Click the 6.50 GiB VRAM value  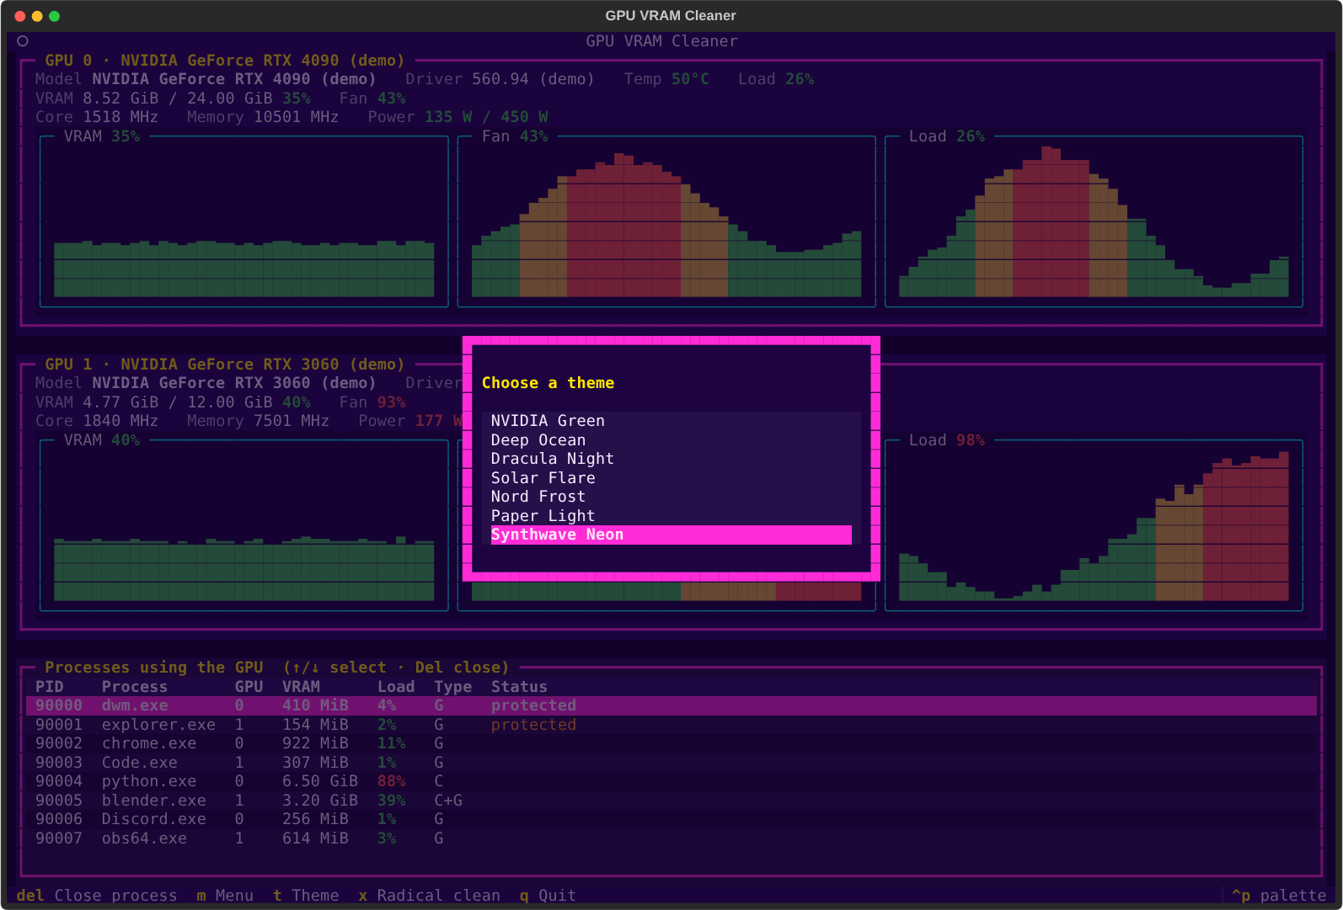click(x=320, y=781)
